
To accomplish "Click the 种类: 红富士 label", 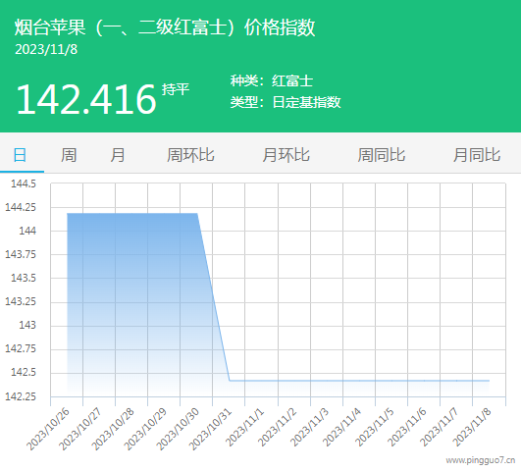I will pos(272,80).
